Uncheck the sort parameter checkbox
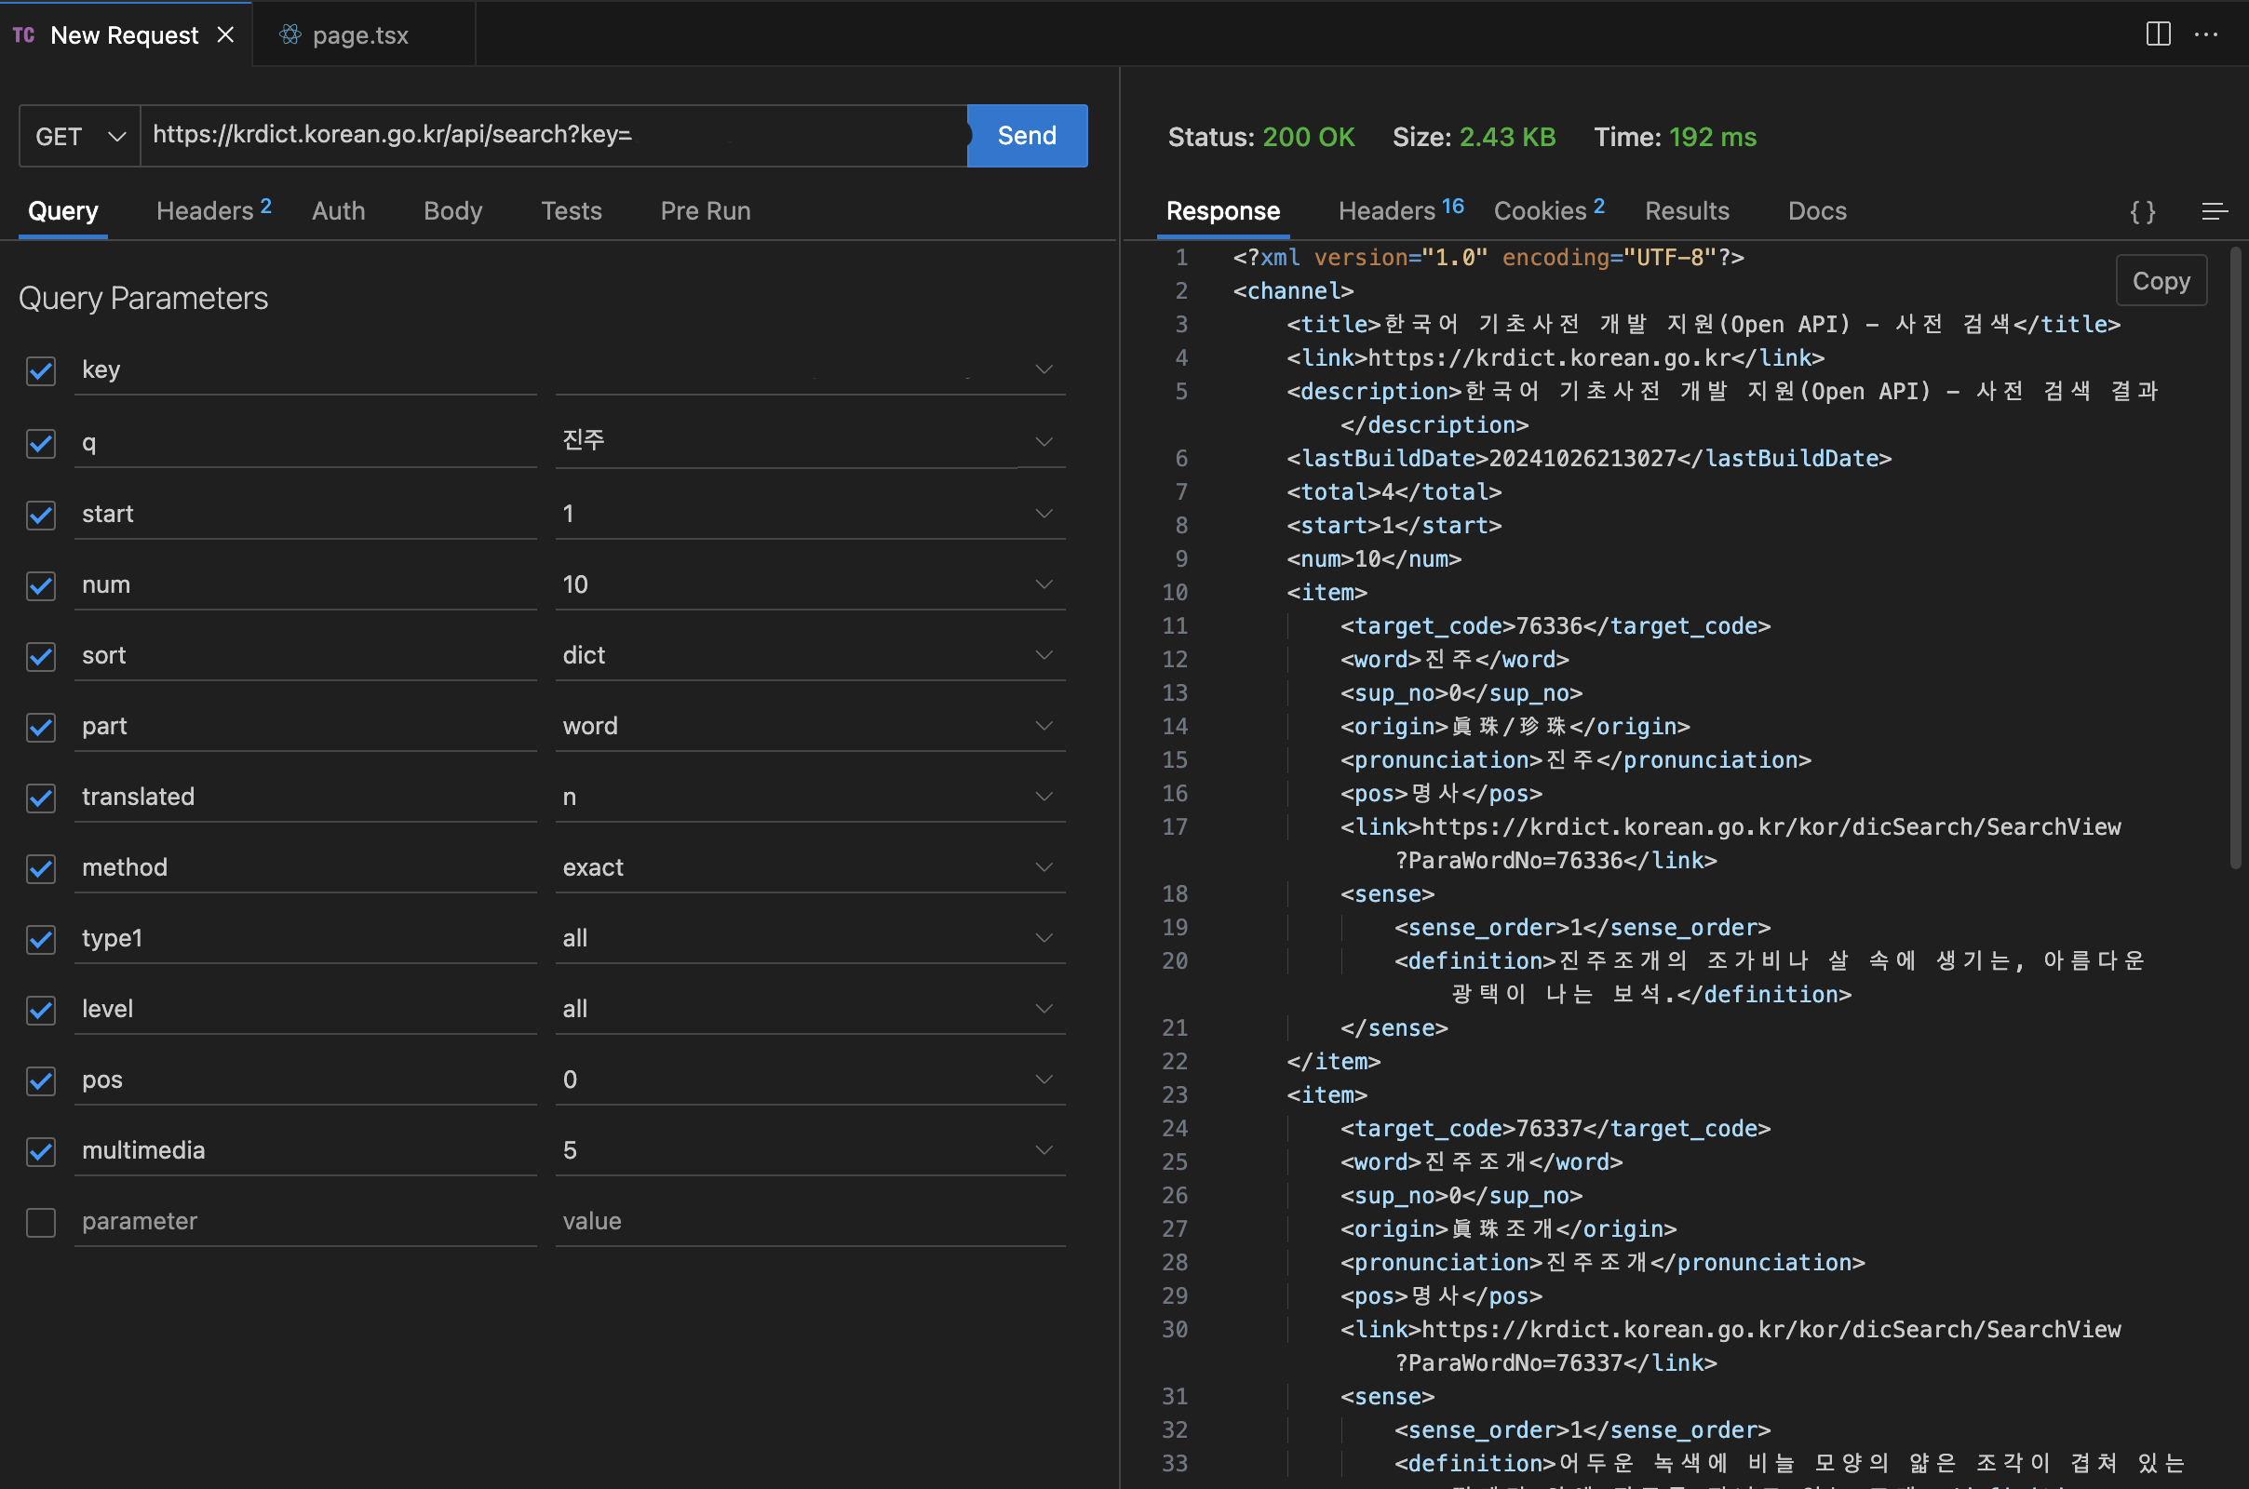 point(41,656)
